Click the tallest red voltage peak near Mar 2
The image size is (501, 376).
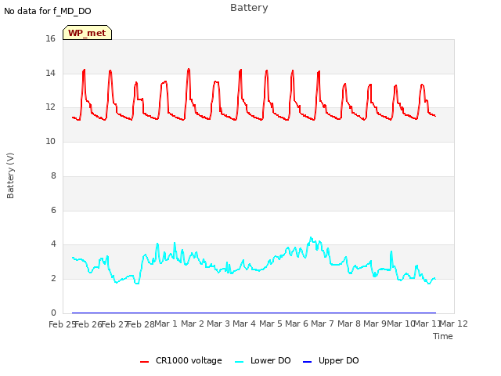189,69
